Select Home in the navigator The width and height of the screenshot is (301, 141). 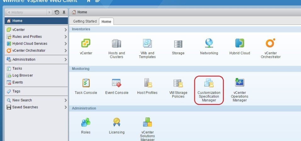click(36, 21)
